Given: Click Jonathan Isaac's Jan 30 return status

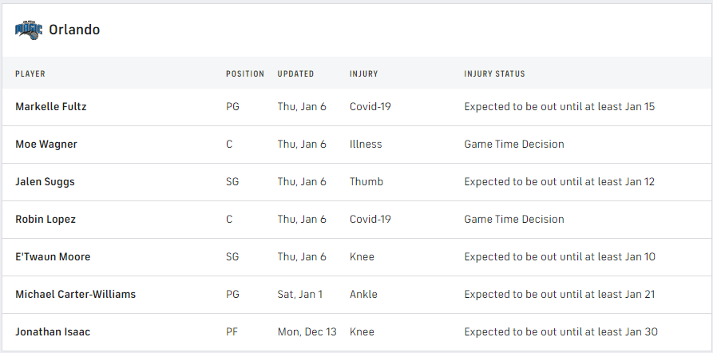Looking at the screenshot, I should coord(560,332).
